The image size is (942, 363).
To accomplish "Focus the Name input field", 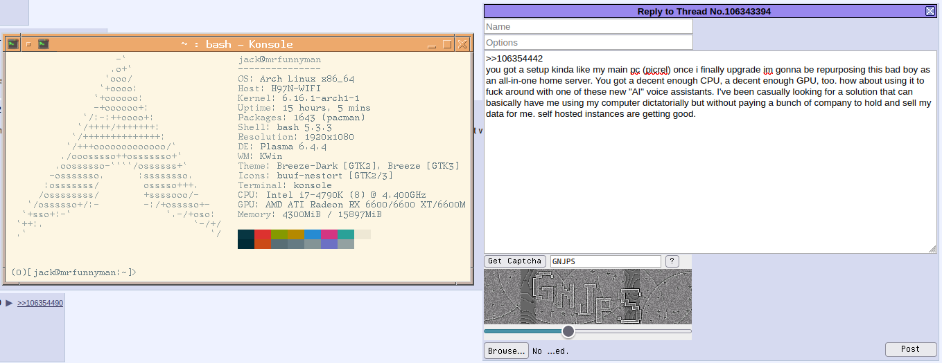I will [x=588, y=26].
